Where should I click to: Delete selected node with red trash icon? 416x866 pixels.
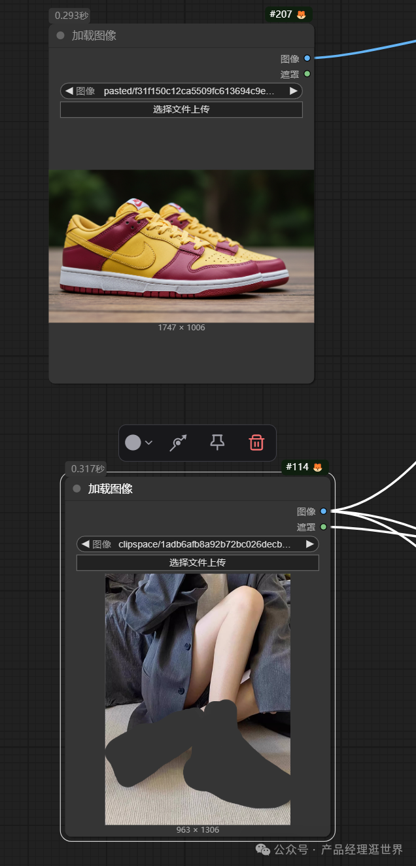[256, 443]
